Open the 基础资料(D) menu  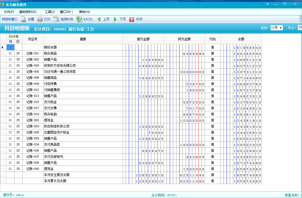28,12
